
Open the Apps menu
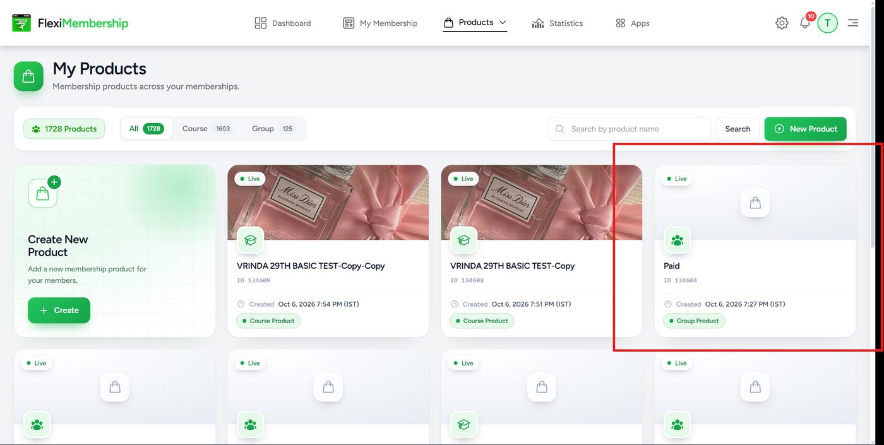point(632,23)
